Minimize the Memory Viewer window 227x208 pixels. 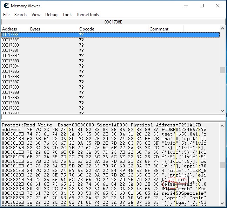point(186,6)
